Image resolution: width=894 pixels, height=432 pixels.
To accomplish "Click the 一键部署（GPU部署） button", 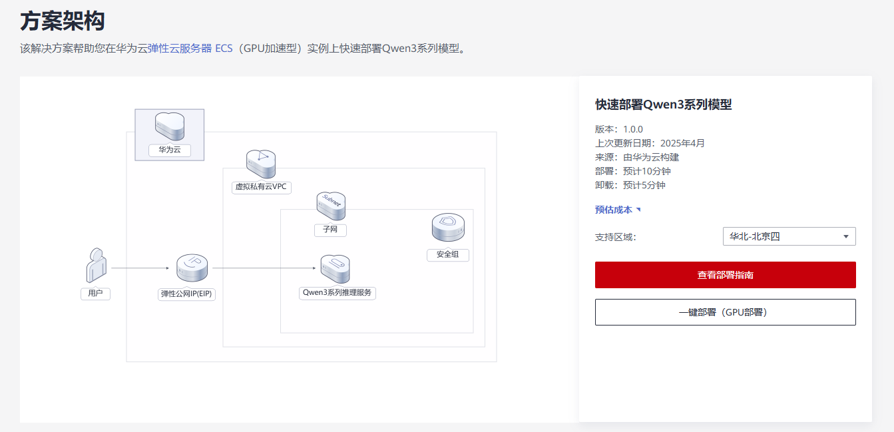I will click(726, 312).
